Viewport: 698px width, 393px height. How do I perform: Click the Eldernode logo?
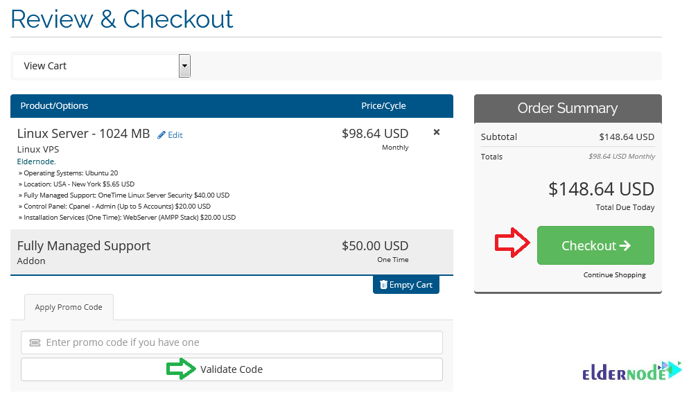click(x=632, y=372)
